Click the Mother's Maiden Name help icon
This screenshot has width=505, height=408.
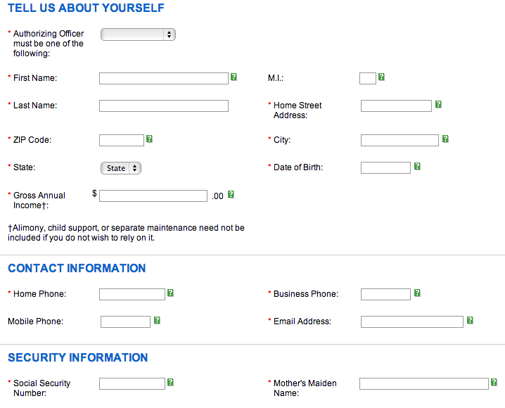(x=494, y=382)
